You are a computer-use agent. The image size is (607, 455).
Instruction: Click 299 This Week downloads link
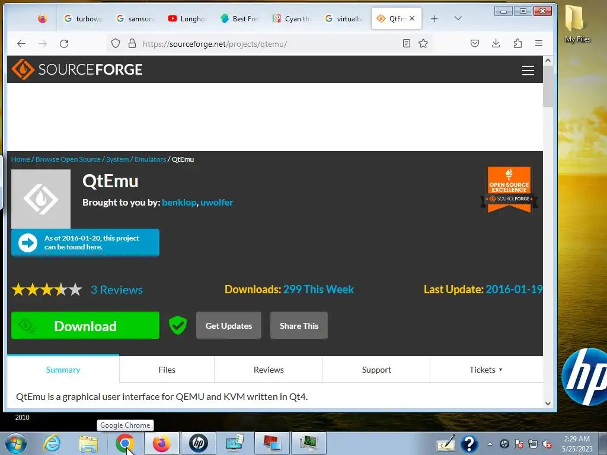pos(318,289)
